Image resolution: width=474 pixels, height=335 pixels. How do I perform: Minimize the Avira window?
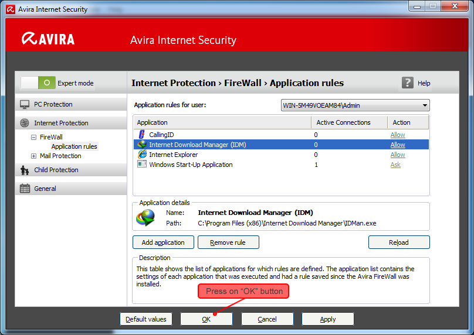[x=417, y=6]
